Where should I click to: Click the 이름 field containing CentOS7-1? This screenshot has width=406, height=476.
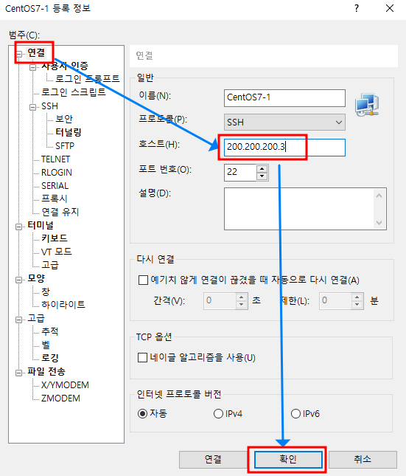click(284, 97)
